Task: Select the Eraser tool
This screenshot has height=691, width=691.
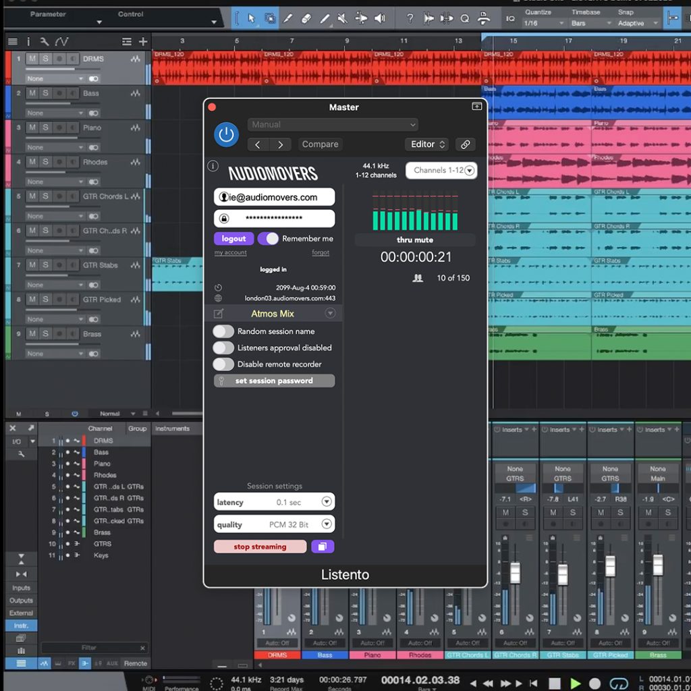Action: pos(306,18)
